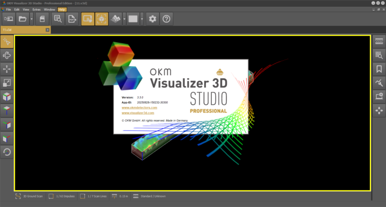Click the scan grid magnifier icon

coord(379,55)
